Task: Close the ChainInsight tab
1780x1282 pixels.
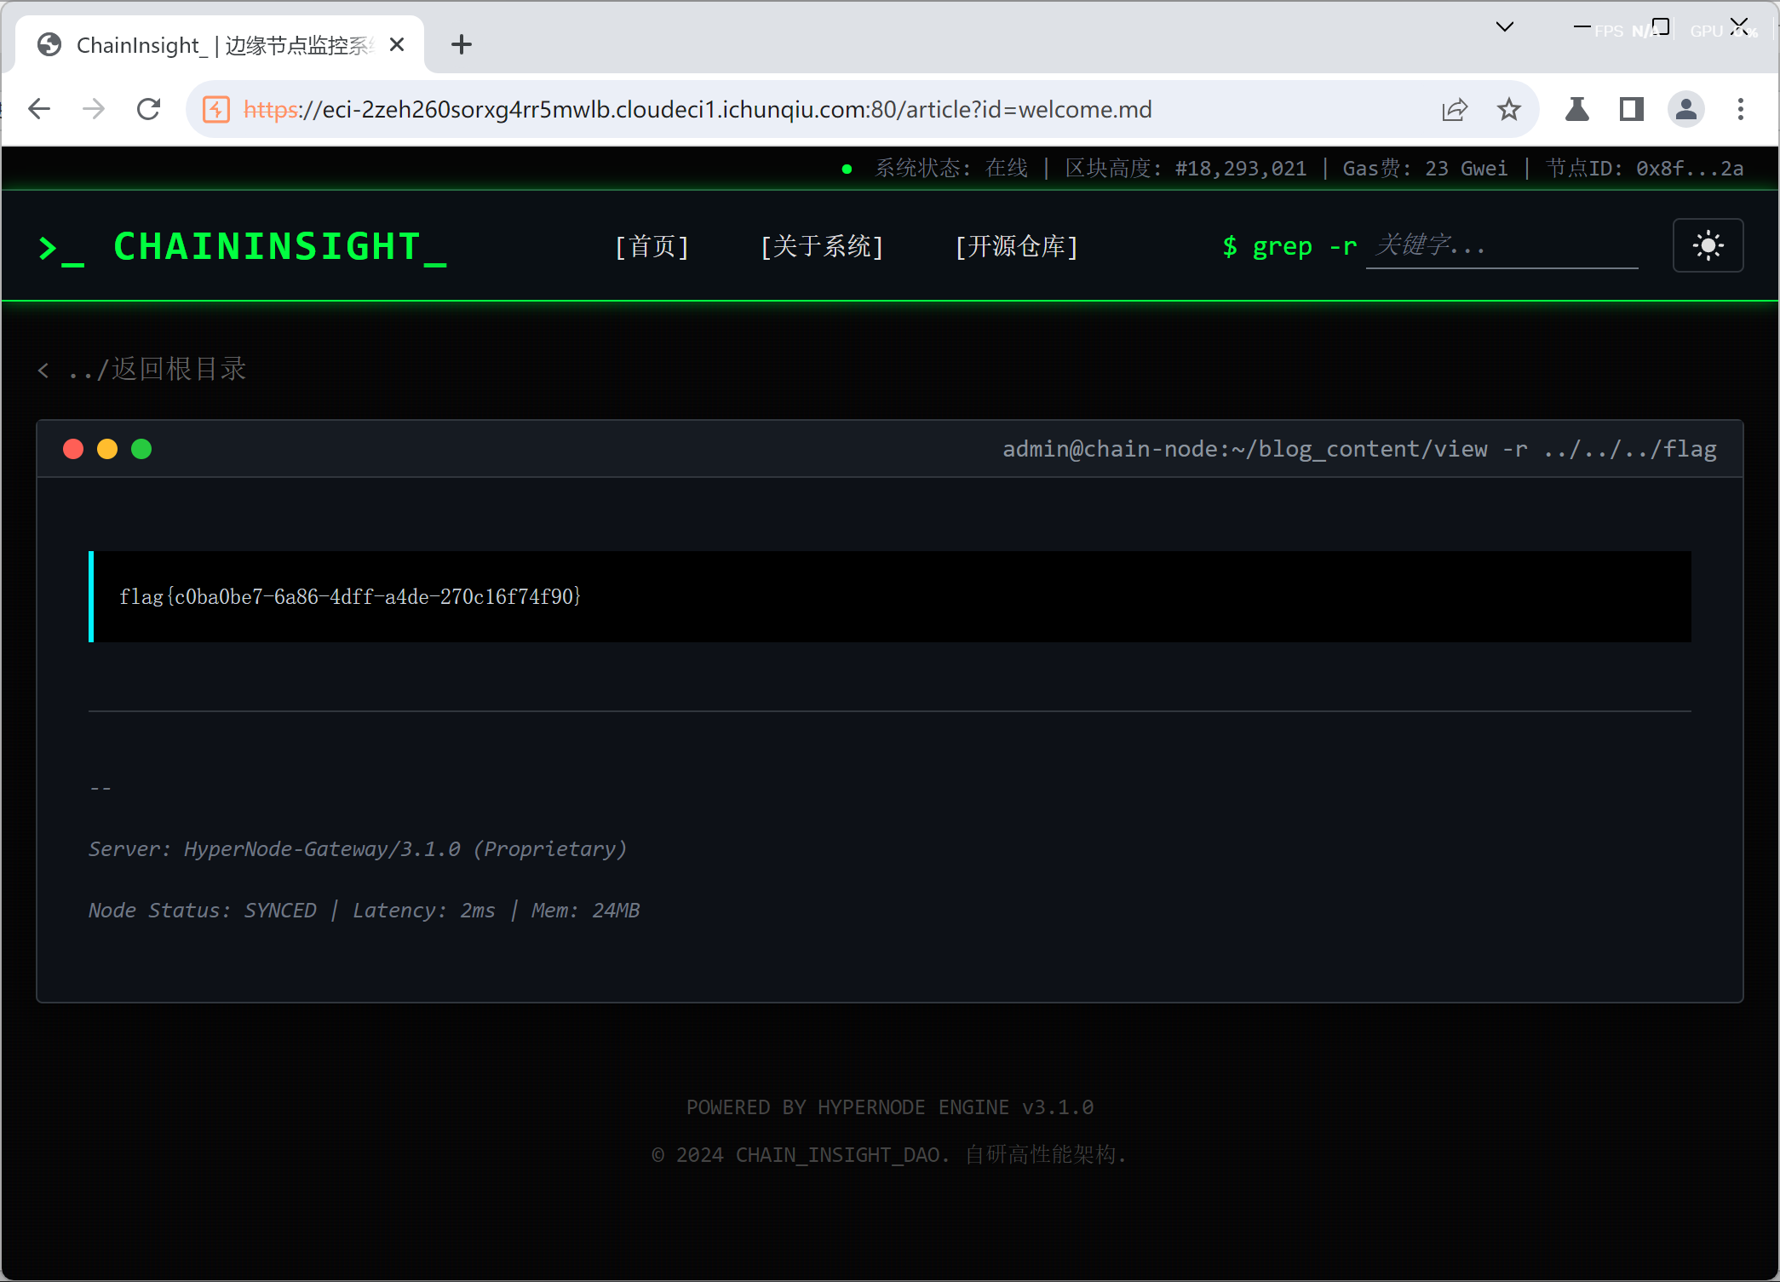Action: pos(397,44)
